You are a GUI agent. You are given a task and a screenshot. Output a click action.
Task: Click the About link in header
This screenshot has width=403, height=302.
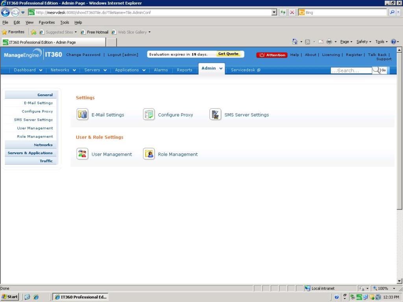click(x=311, y=55)
